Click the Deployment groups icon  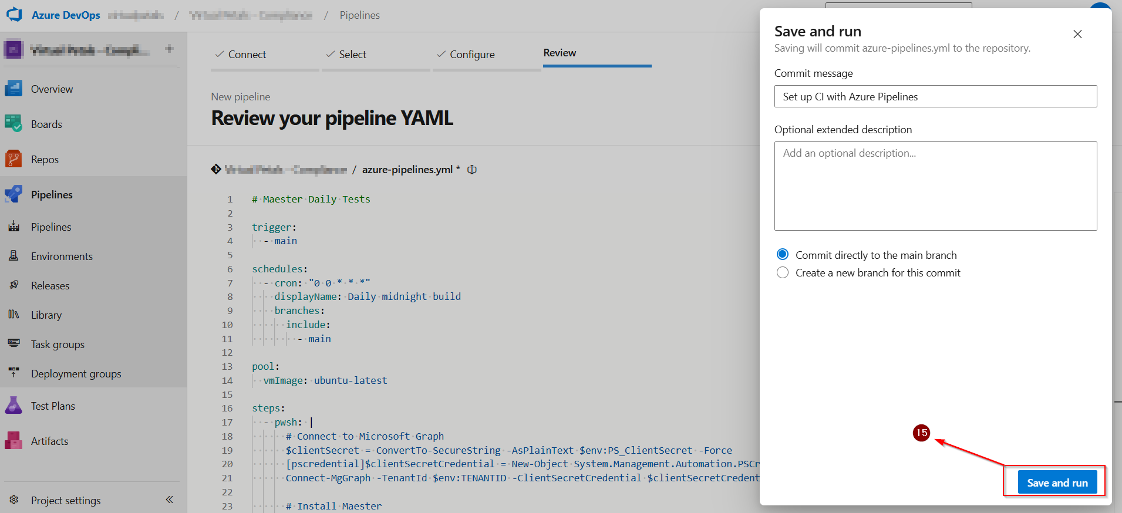[14, 373]
